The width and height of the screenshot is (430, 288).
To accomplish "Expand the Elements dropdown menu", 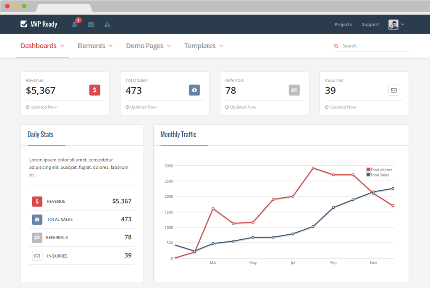I will (95, 46).
